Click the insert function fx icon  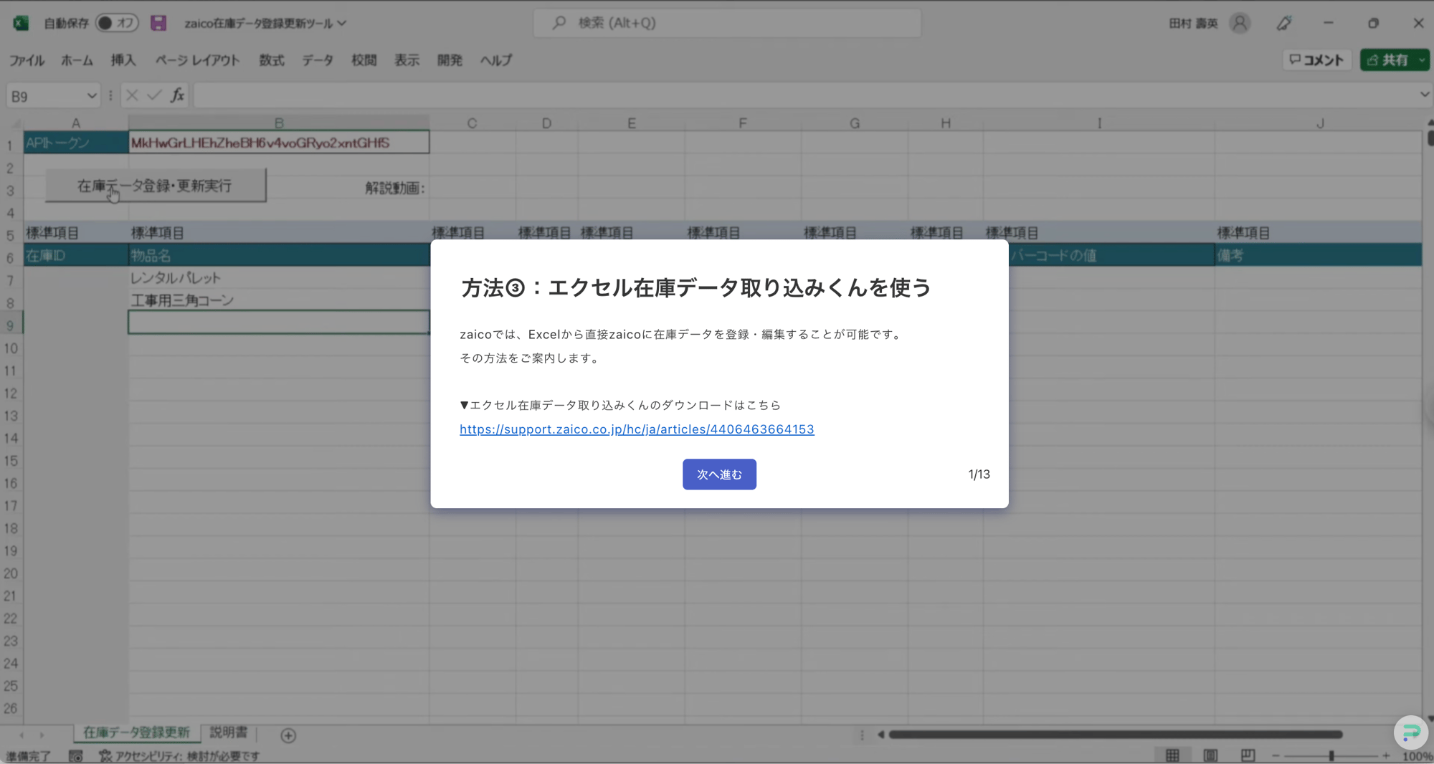coord(177,95)
